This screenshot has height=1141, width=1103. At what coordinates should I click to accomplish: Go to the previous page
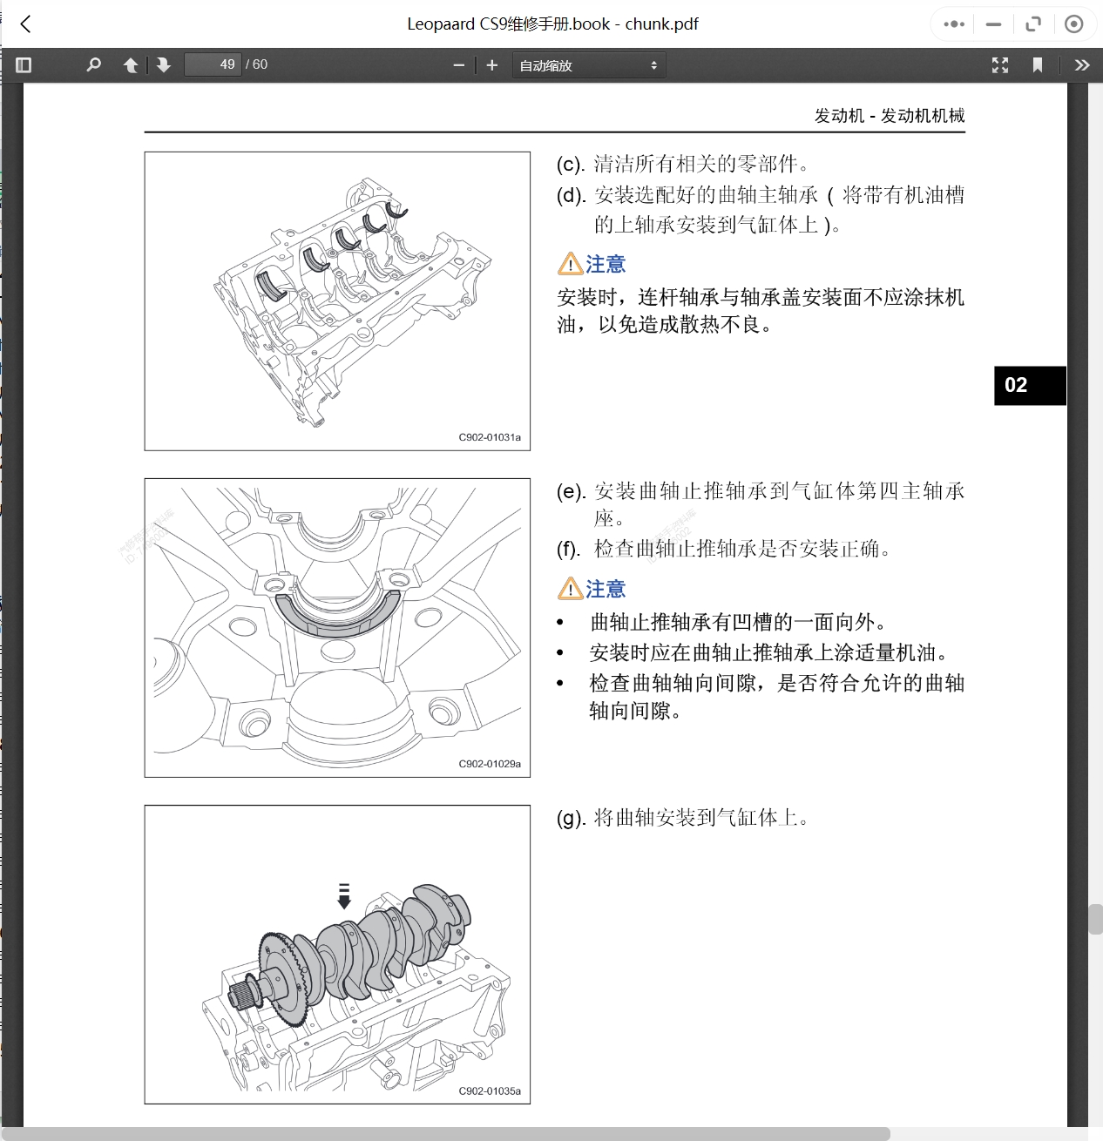pyautogui.click(x=130, y=64)
